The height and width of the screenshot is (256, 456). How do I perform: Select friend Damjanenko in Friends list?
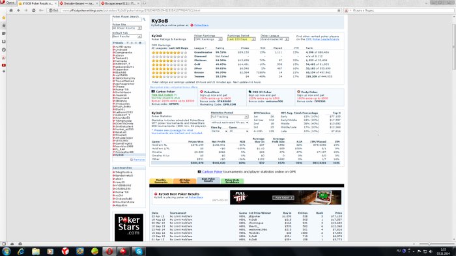pos(124,53)
